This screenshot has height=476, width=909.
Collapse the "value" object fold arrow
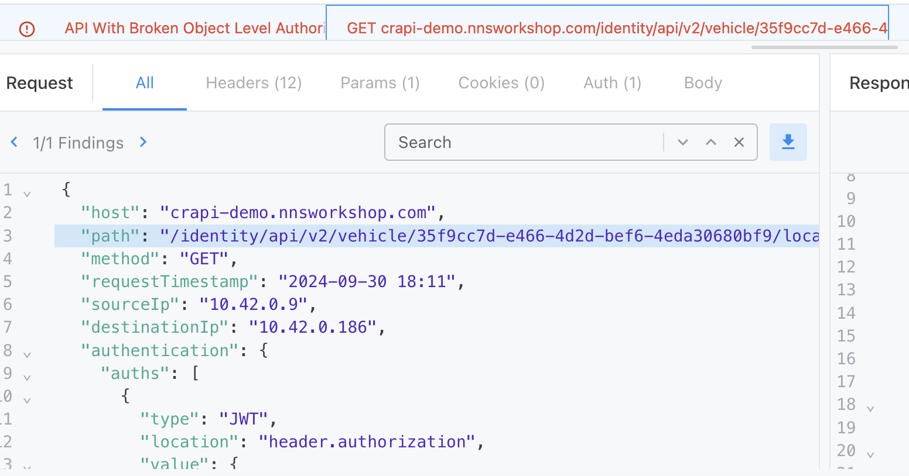(27, 467)
